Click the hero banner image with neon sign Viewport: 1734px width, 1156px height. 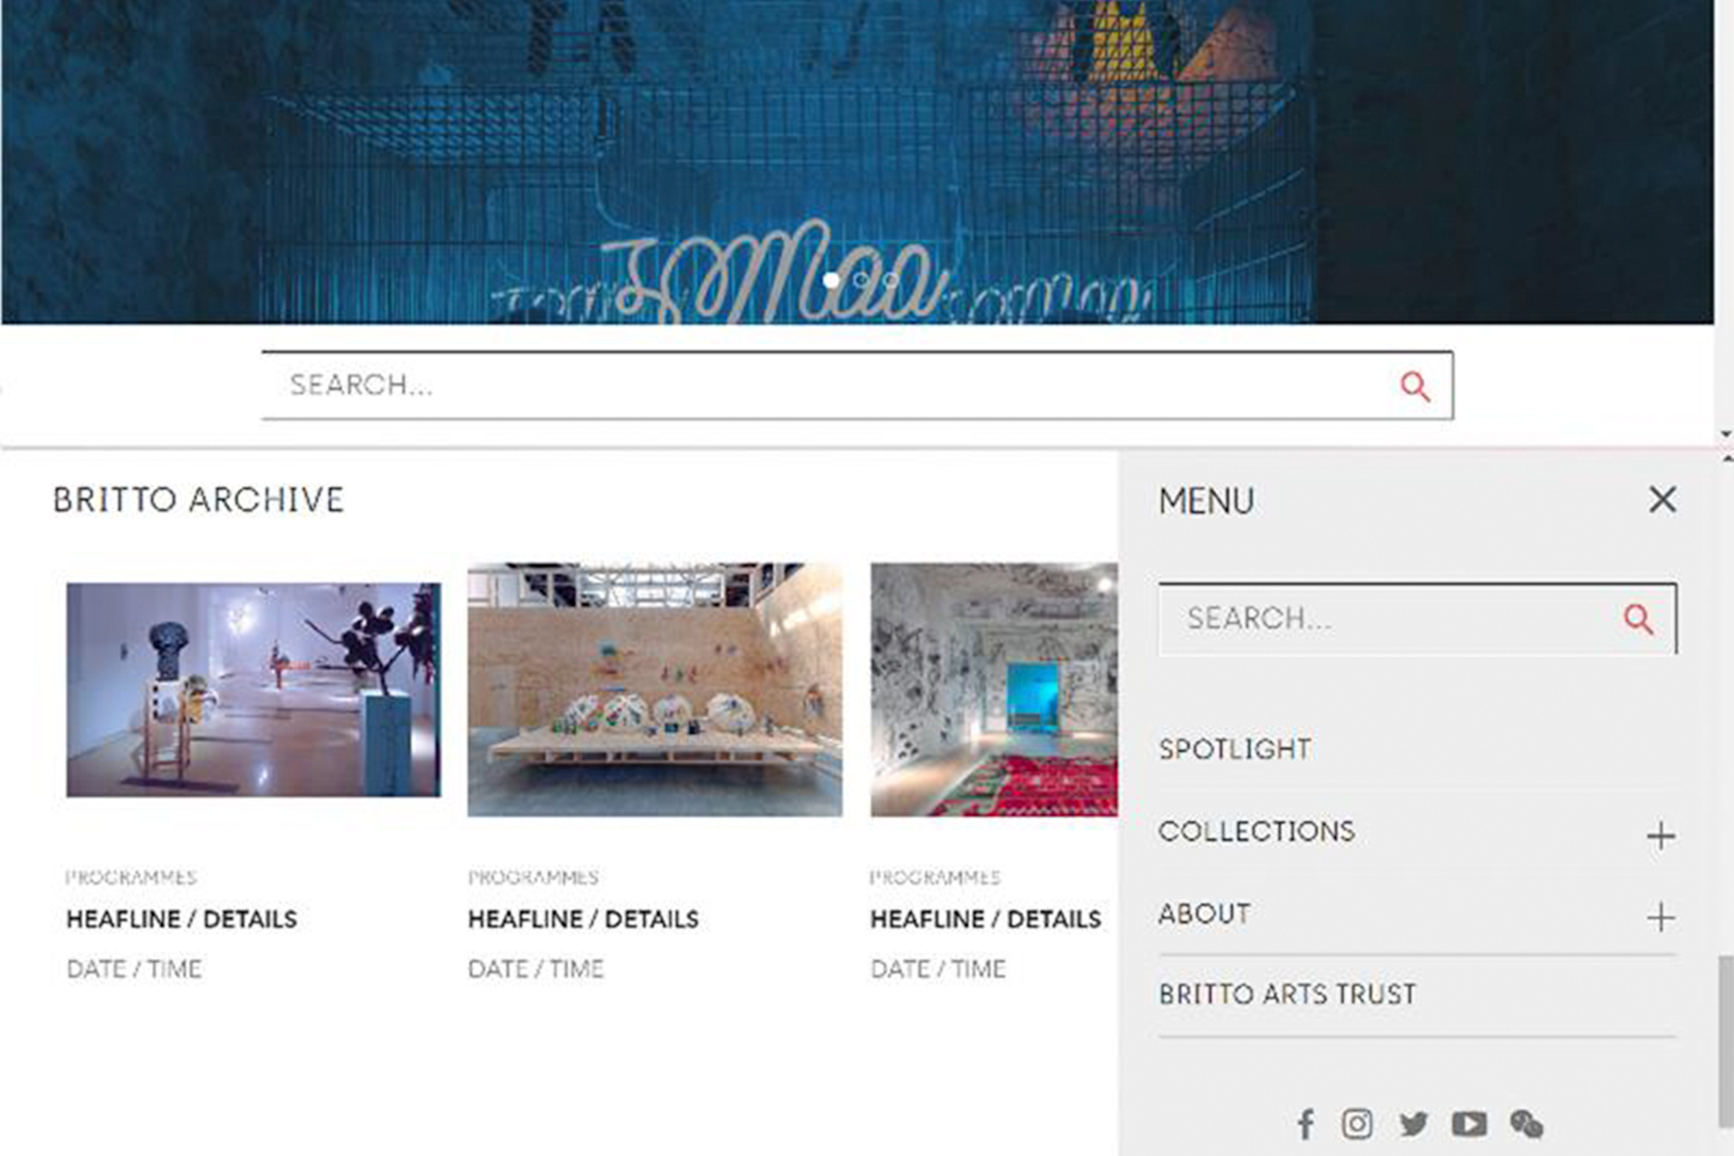click(858, 162)
